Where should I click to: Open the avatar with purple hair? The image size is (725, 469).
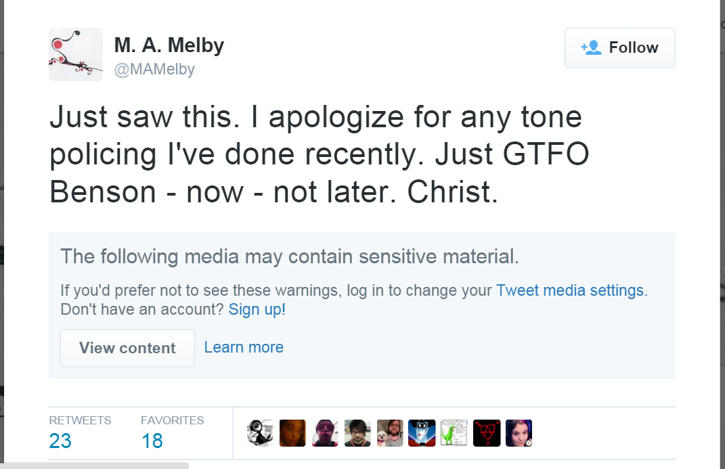pyautogui.click(x=519, y=433)
